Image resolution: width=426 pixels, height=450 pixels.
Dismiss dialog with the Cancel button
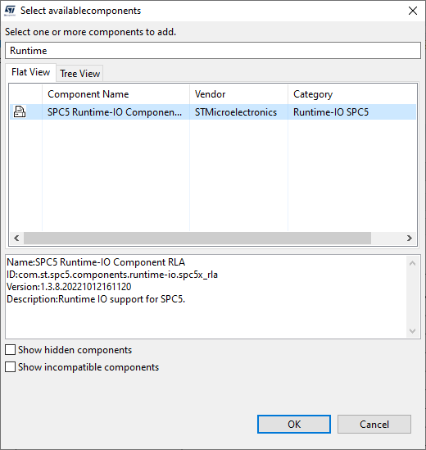374,424
